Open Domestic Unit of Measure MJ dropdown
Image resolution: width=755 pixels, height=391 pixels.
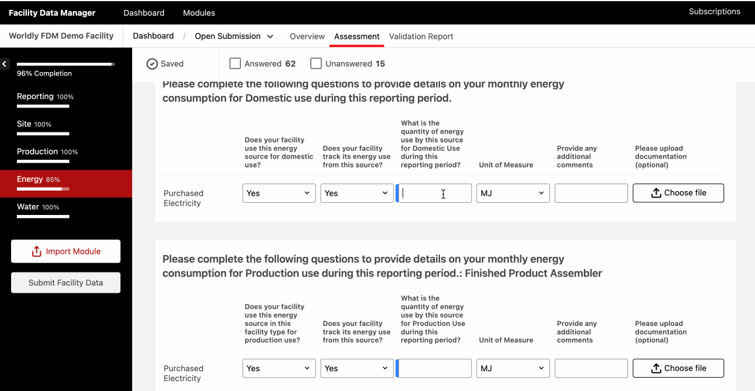pos(513,193)
